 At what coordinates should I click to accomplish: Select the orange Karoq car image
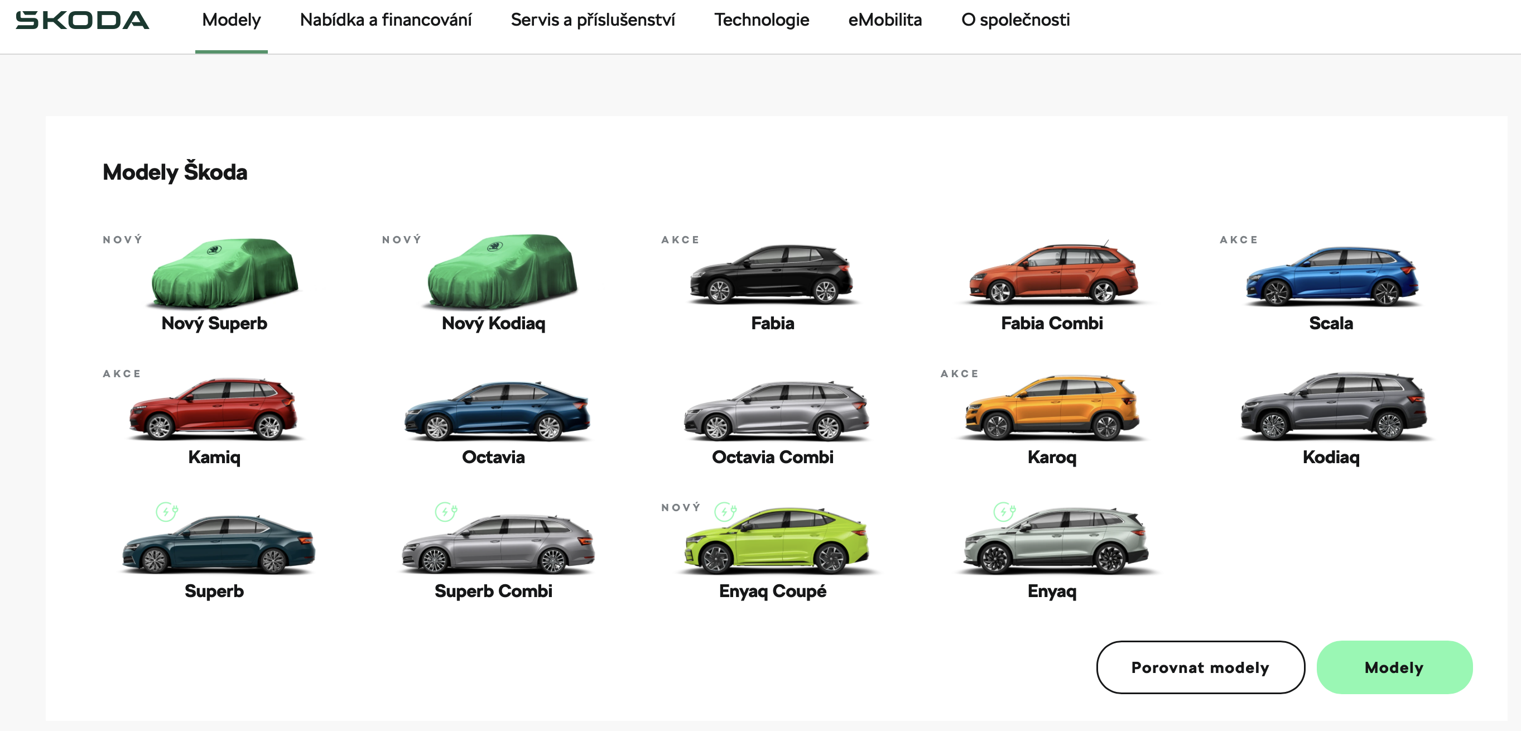[1053, 407]
